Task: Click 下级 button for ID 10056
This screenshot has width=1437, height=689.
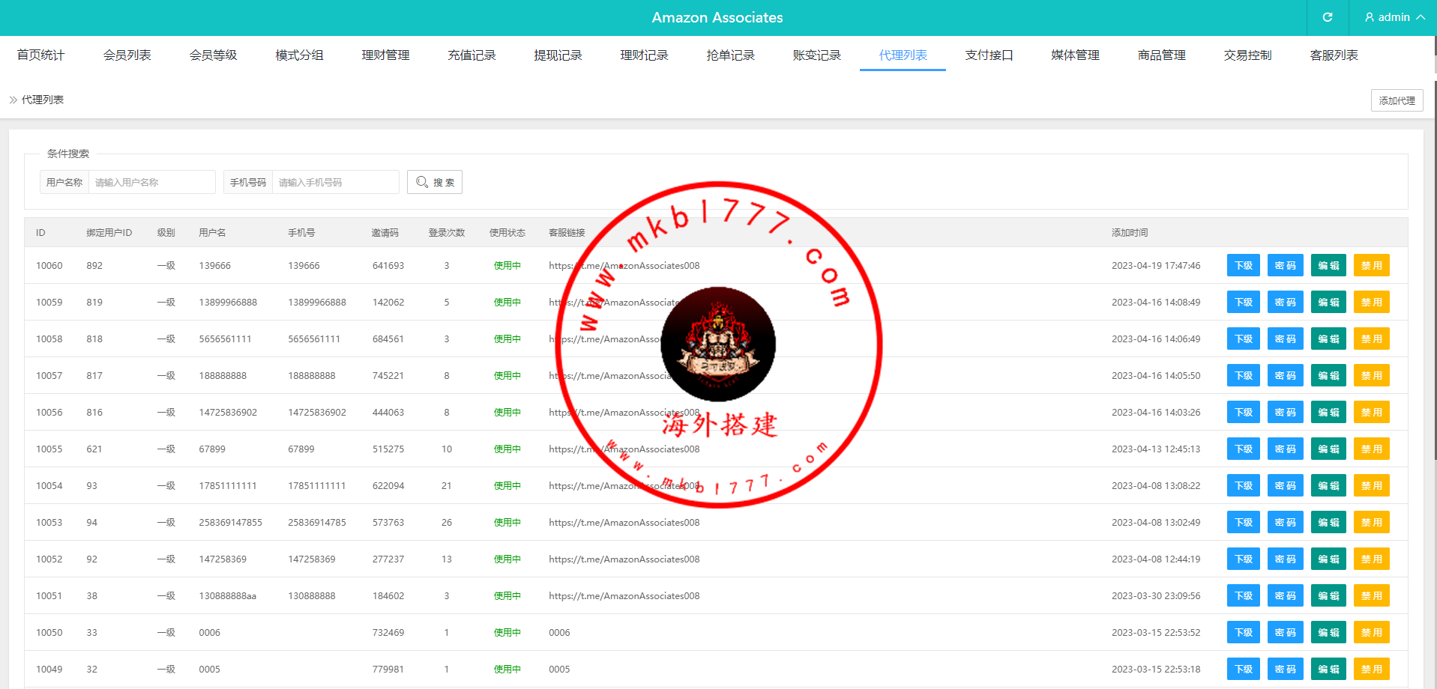Action: [1244, 413]
